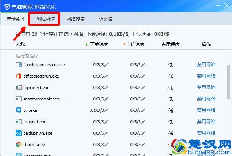Select the sangforpromoteserv... row name
The height and width of the screenshot is (156, 232).
(x=44, y=99)
